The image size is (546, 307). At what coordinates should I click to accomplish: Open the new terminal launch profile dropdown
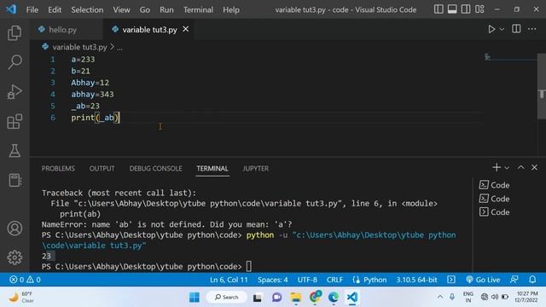(x=507, y=168)
